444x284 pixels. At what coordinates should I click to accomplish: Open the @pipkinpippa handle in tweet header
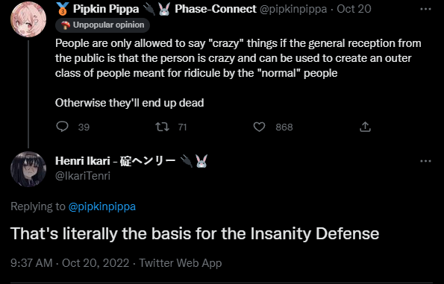293,9
